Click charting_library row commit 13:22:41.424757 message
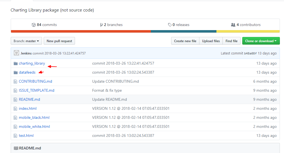Image resolution: width=284 pixels, height=153 pixels. click(123, 63)
